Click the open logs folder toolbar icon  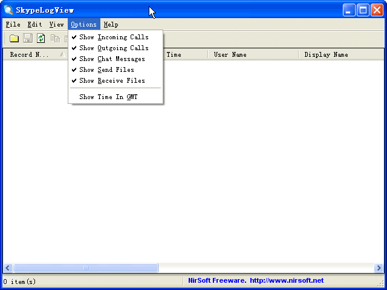pos(14,39)
